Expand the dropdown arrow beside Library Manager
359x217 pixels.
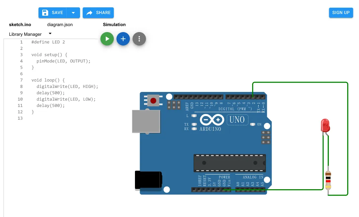pyautogui.click(x=50, y=34)
